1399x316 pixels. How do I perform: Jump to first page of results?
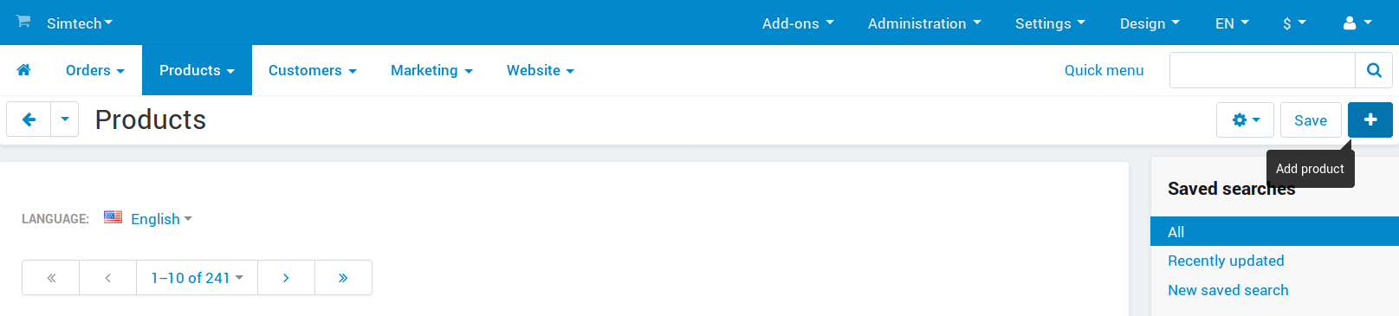(51, 278)
